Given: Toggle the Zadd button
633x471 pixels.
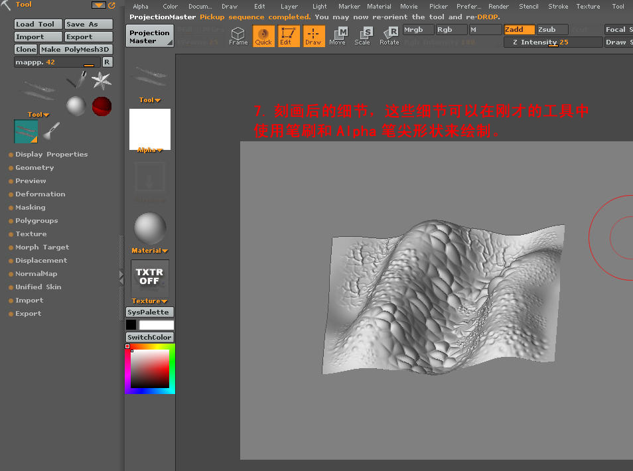Looking at the screenshot, I should 519,30.
